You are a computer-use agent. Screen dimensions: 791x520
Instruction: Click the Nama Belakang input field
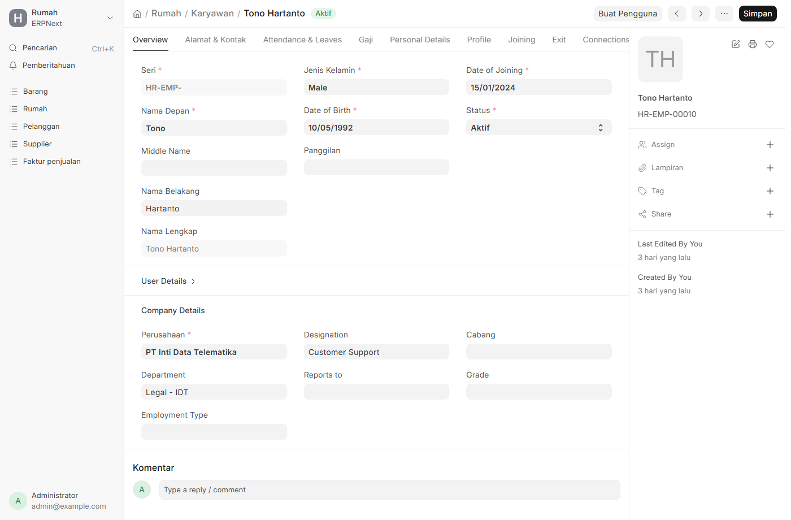pyautogui.click(x=214, y=209)
